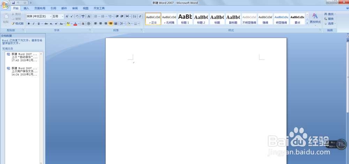Switch to the 开发工具 tab
349x164 pixels.
(99, 8)
